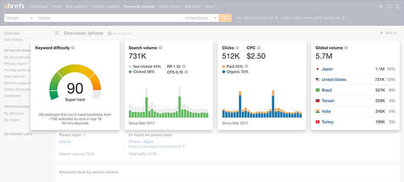Expand the More menu in top navigation

210,7
